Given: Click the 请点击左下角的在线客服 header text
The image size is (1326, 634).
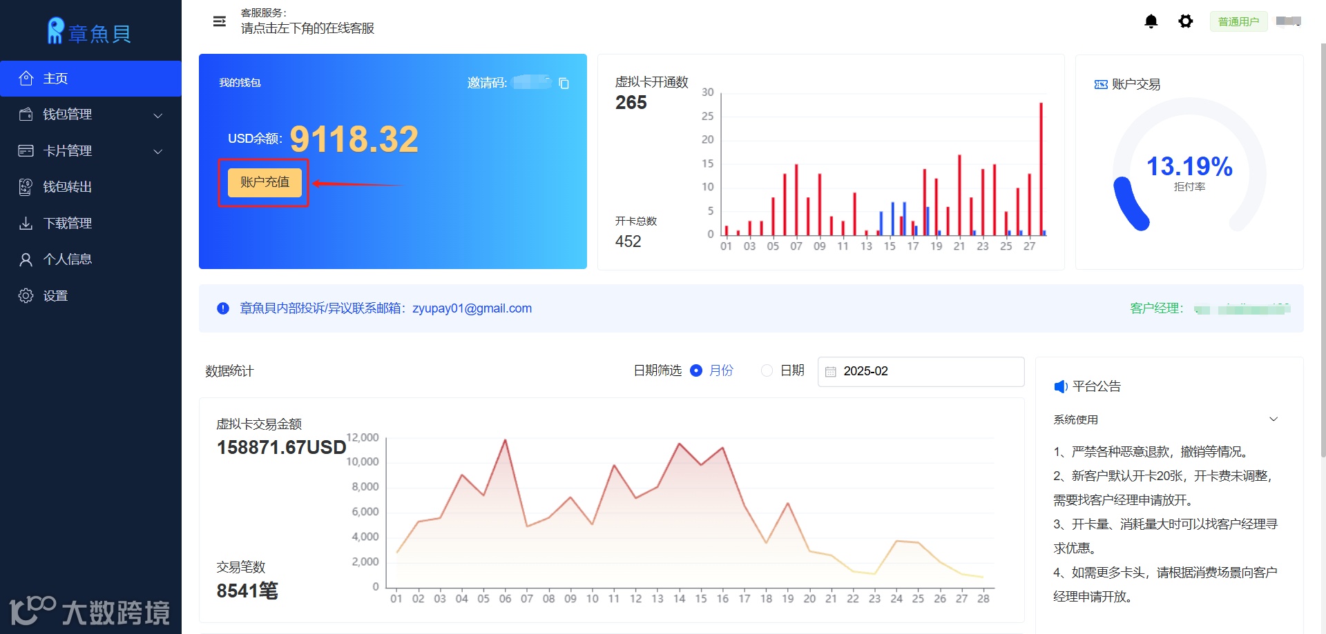Looking at the screenshot, I should click(307, 28).
